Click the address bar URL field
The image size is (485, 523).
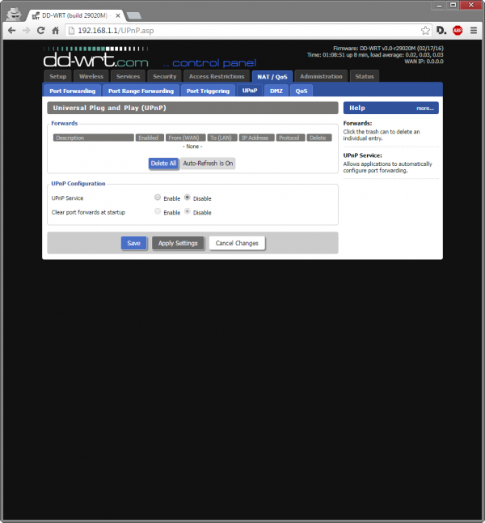pos(242,30)
